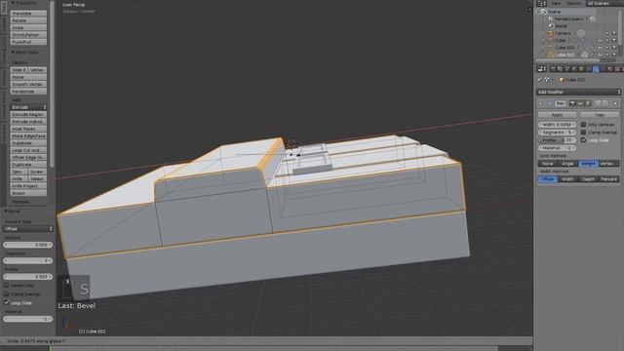Click Loop Cut and Slide button
Image resolution: width=624 pixels, height=351 pixels.
pos(28,150)
